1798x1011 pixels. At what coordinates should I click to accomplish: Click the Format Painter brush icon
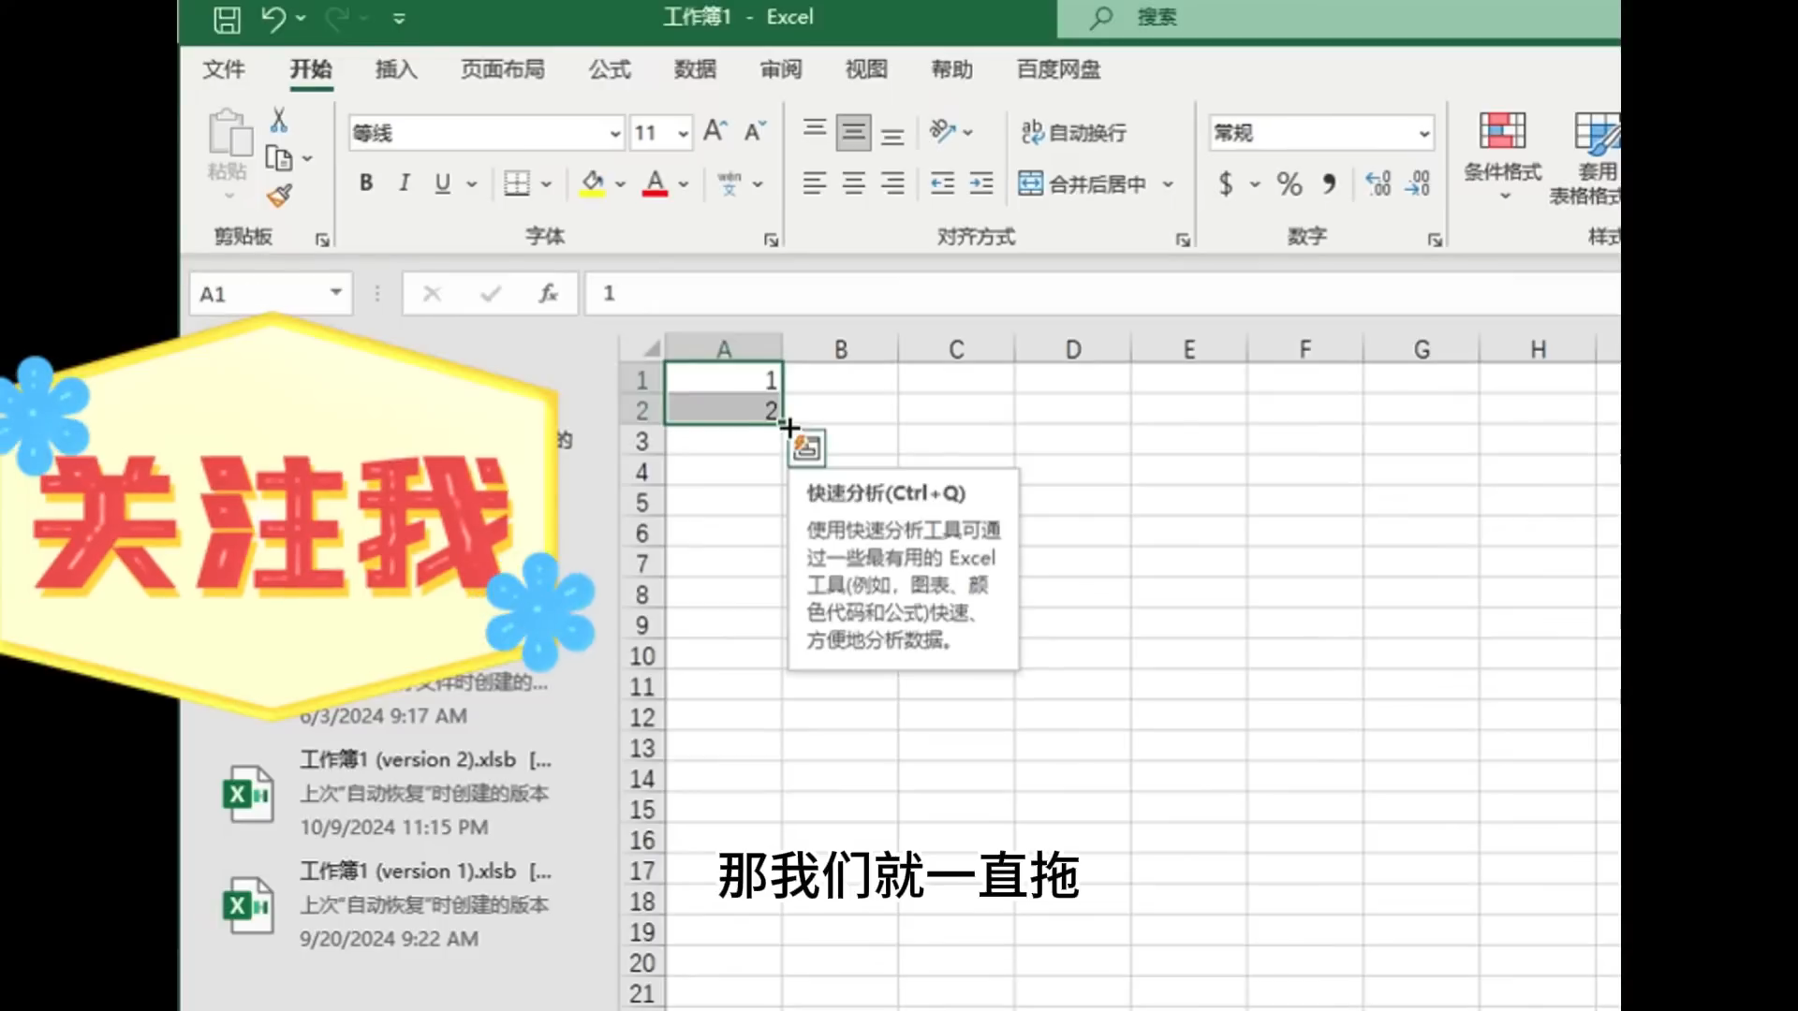[279, 196]
